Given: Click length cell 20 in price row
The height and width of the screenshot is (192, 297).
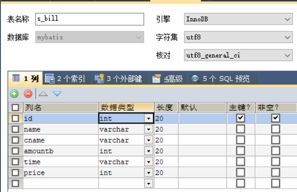Looking at the screenshot, I should (x=166, y=173).
